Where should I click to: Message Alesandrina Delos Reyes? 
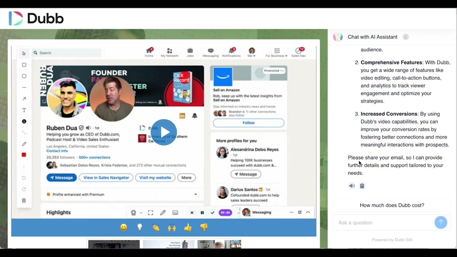[246, 174]
